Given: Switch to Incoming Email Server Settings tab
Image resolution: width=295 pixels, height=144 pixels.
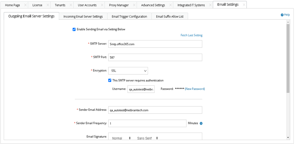Looking at the screenshot, I should tap(83, 17).
